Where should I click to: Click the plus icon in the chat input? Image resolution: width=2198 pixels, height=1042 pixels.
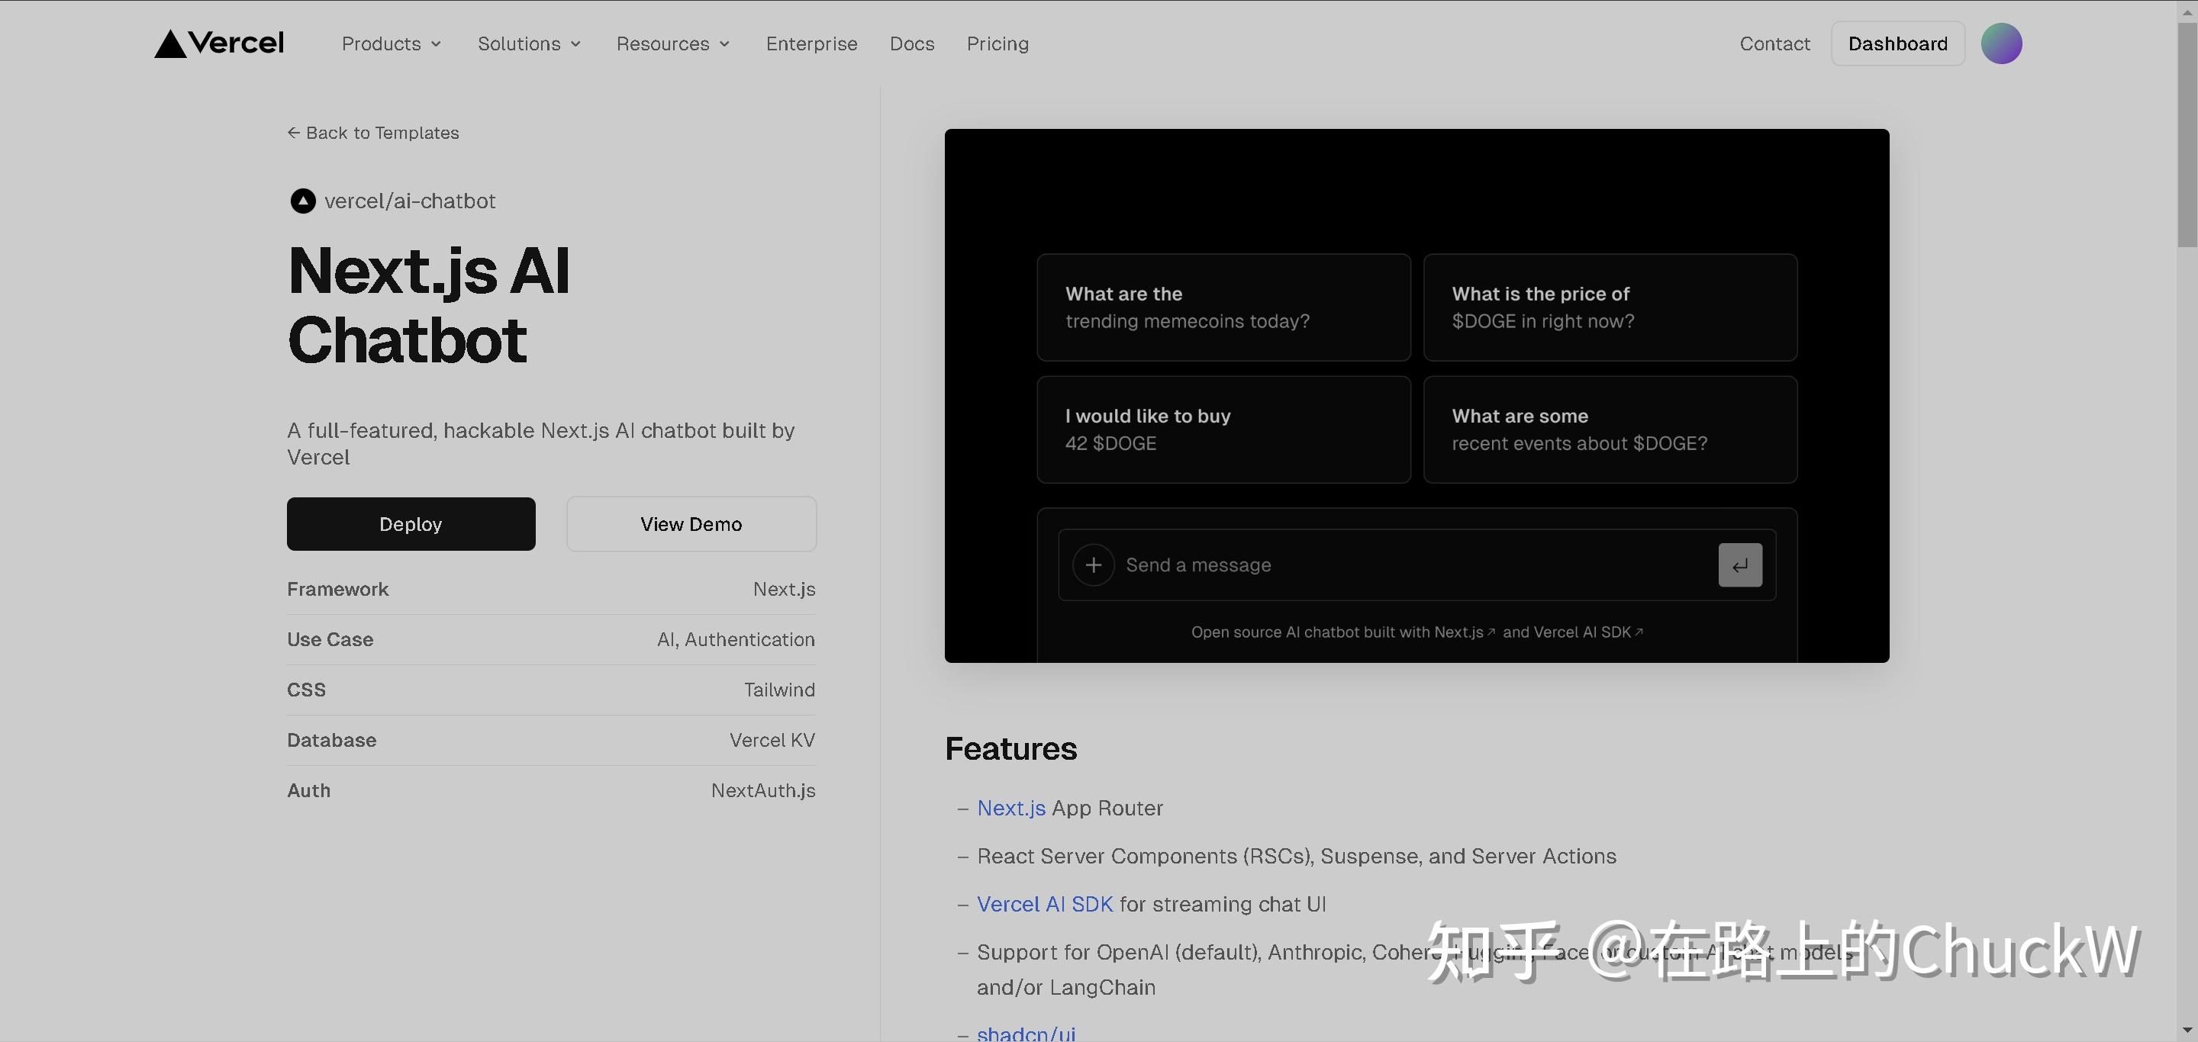pos(1093,564)
